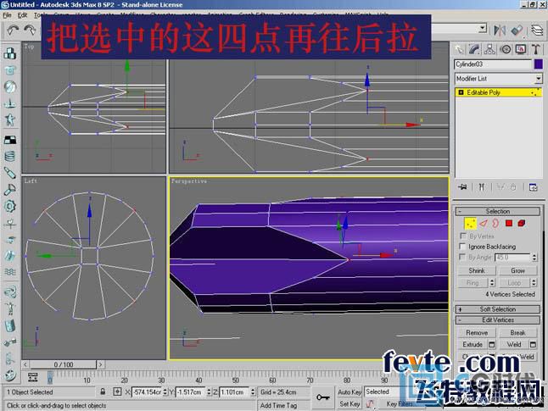Collapse the Selection rollout

pyautogui.click(x=497, y=211)
